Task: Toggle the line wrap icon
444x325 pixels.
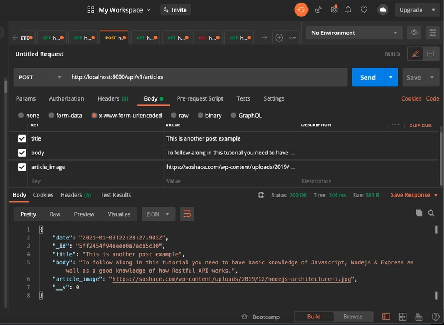Action: 187,214
